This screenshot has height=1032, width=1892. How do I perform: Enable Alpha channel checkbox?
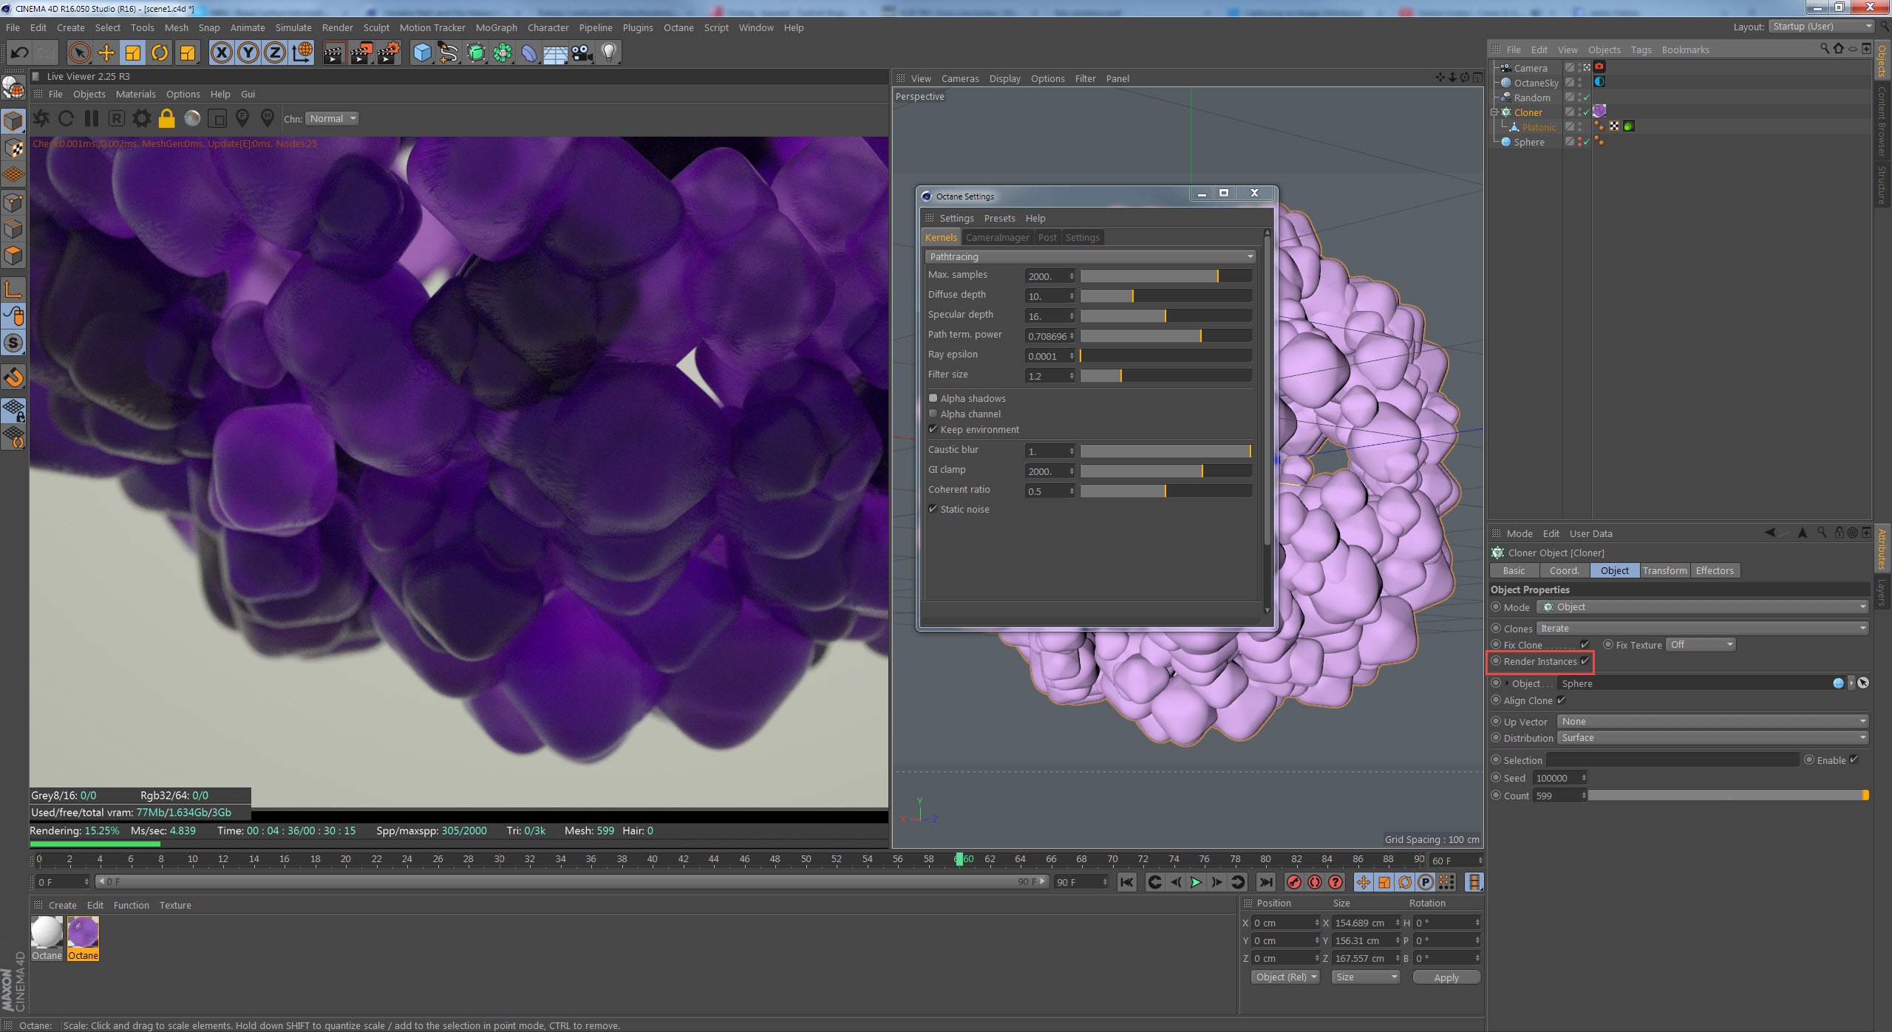(933, 414)
